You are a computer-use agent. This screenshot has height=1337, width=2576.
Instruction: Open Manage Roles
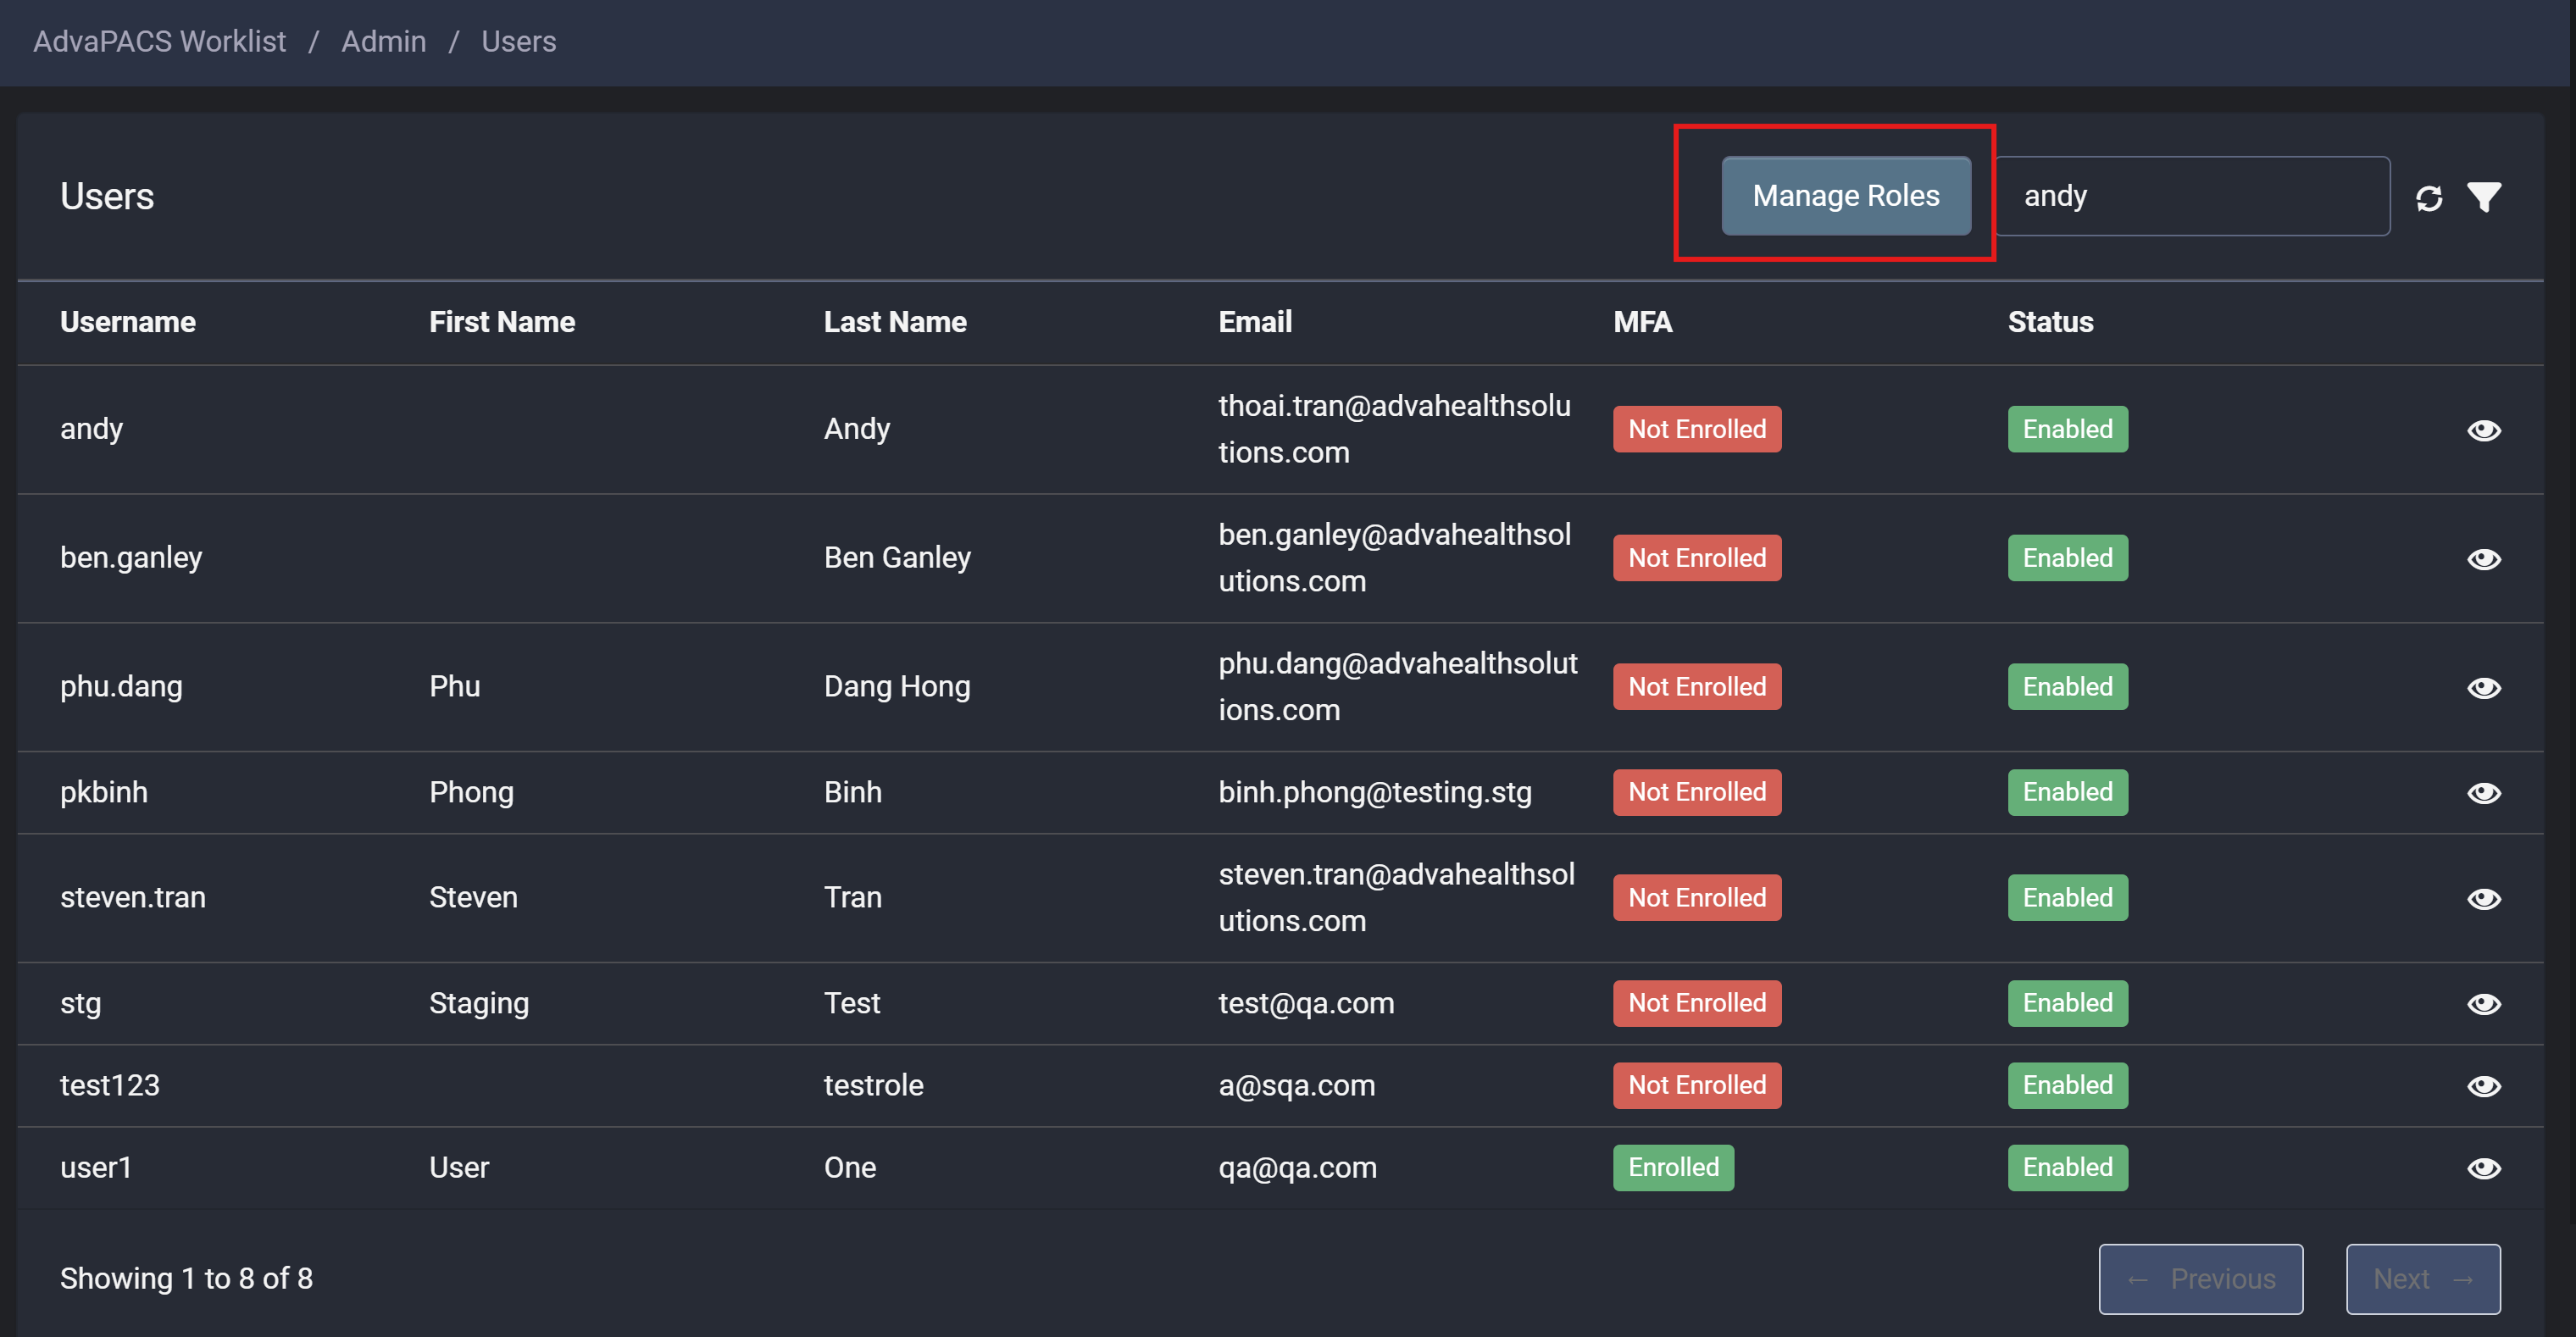point(1846,196)
